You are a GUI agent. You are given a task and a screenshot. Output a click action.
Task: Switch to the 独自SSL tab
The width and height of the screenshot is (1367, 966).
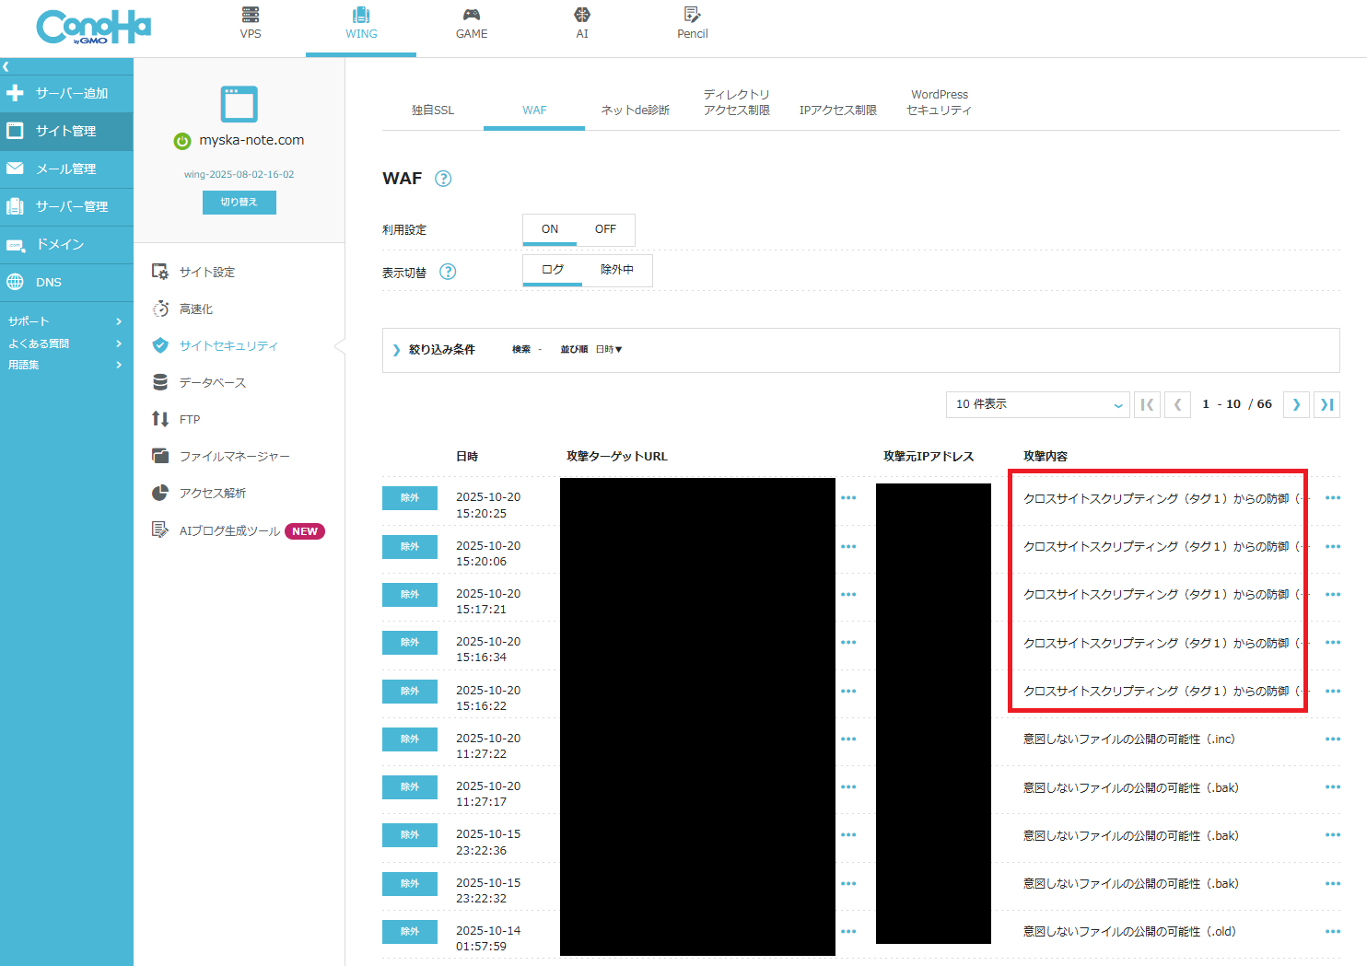pyautogui.click(x=432, y=111)
